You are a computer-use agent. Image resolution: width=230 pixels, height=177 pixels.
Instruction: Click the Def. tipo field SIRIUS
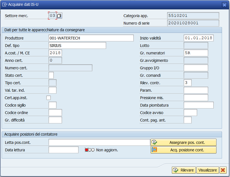tap(77, 46)
